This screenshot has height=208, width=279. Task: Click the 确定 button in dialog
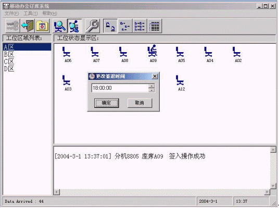(106, 103)
